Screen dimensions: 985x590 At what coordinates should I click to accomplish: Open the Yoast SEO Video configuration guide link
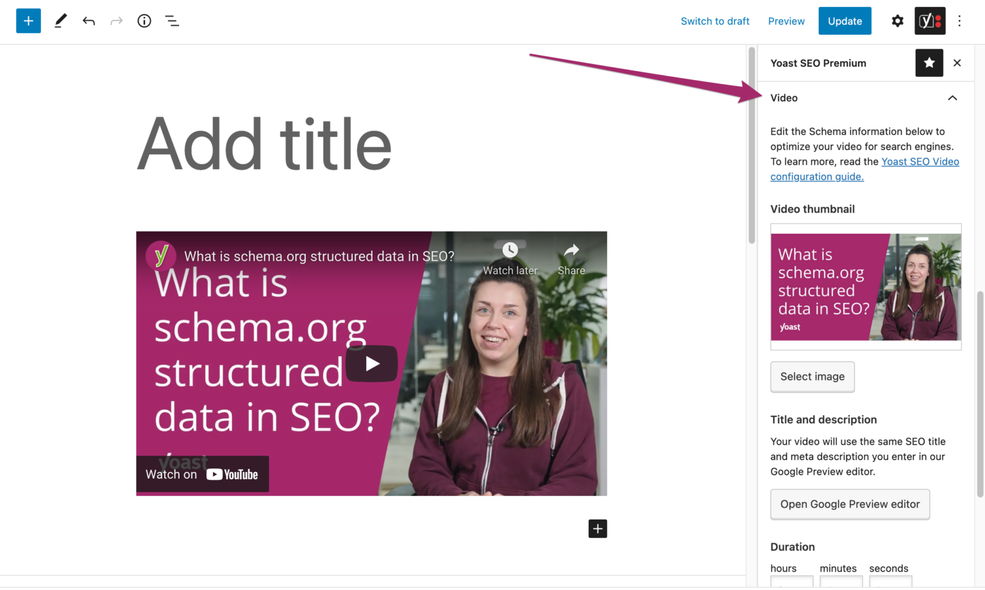(x=920, y=162)
